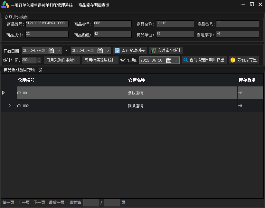The image size is (265, 208).
Task: Expand the 开始日期 date arrow
Action: coord(59,50)
